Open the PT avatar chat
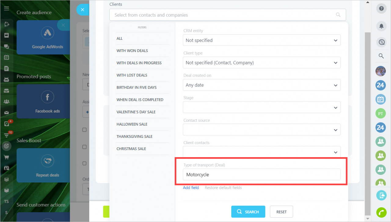 [x=381, y=113]
